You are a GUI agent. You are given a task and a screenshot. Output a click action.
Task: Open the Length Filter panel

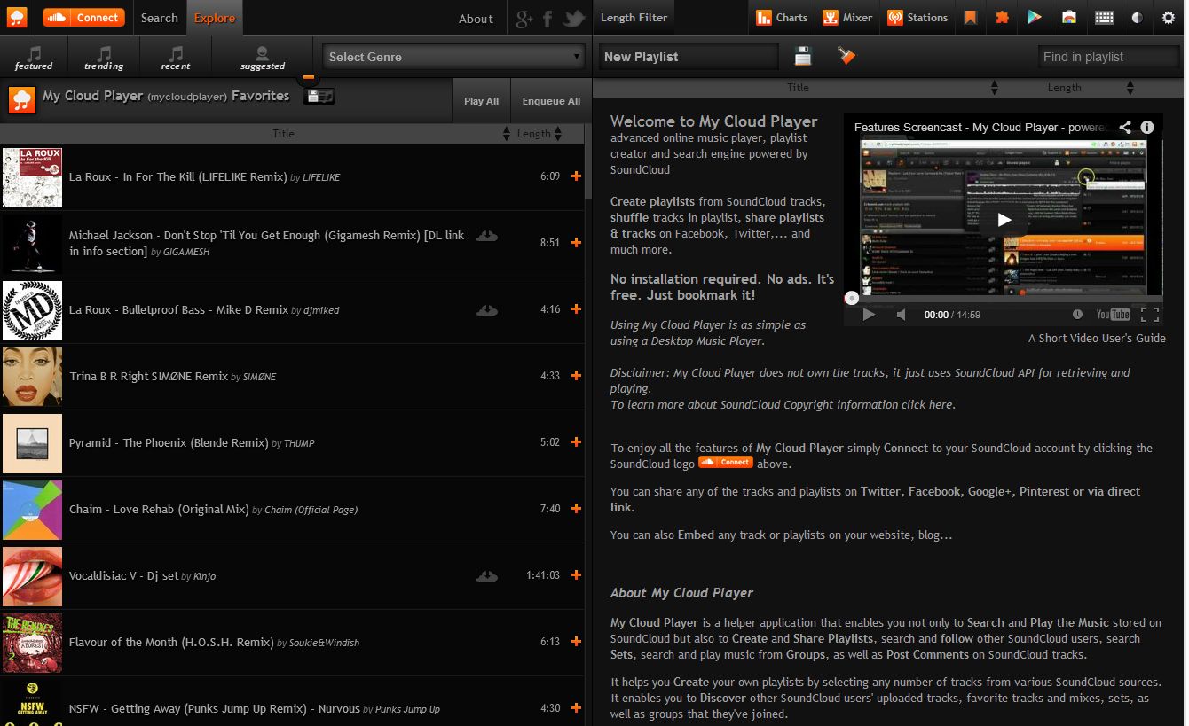point(634,18)
